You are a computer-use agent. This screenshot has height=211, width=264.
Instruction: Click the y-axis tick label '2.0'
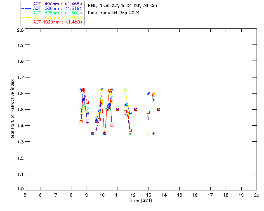[20, 30]
